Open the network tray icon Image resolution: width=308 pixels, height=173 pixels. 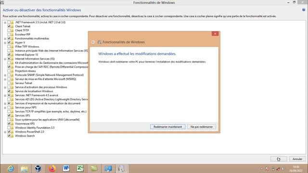tap(278, 169)
